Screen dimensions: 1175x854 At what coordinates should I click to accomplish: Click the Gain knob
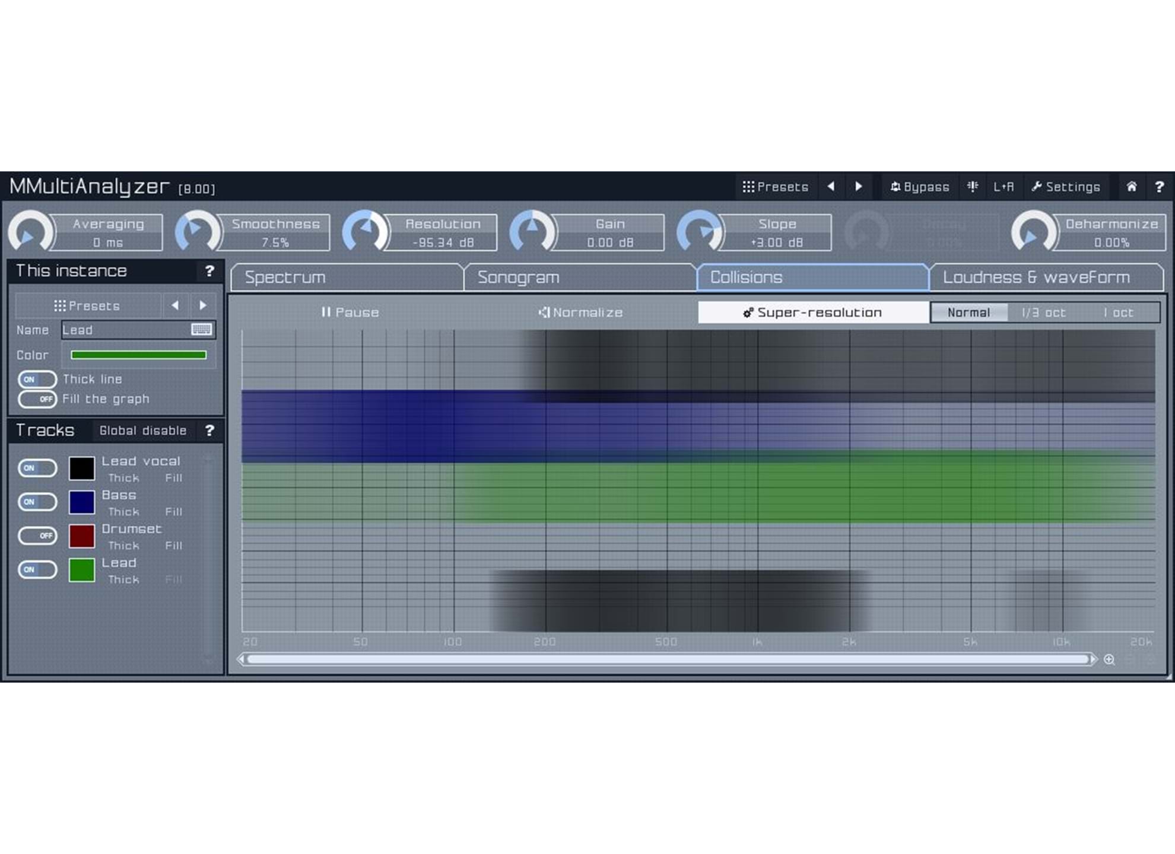532,232
